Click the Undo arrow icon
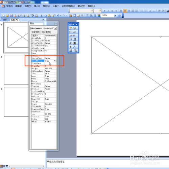The height and width of the screenshot is (169, 169). (x=58, y=16)
